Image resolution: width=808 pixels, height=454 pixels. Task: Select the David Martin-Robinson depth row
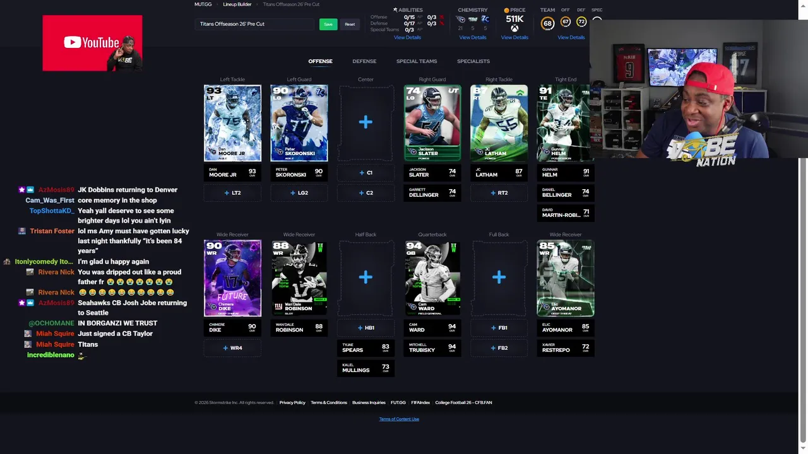pos(566,212)
